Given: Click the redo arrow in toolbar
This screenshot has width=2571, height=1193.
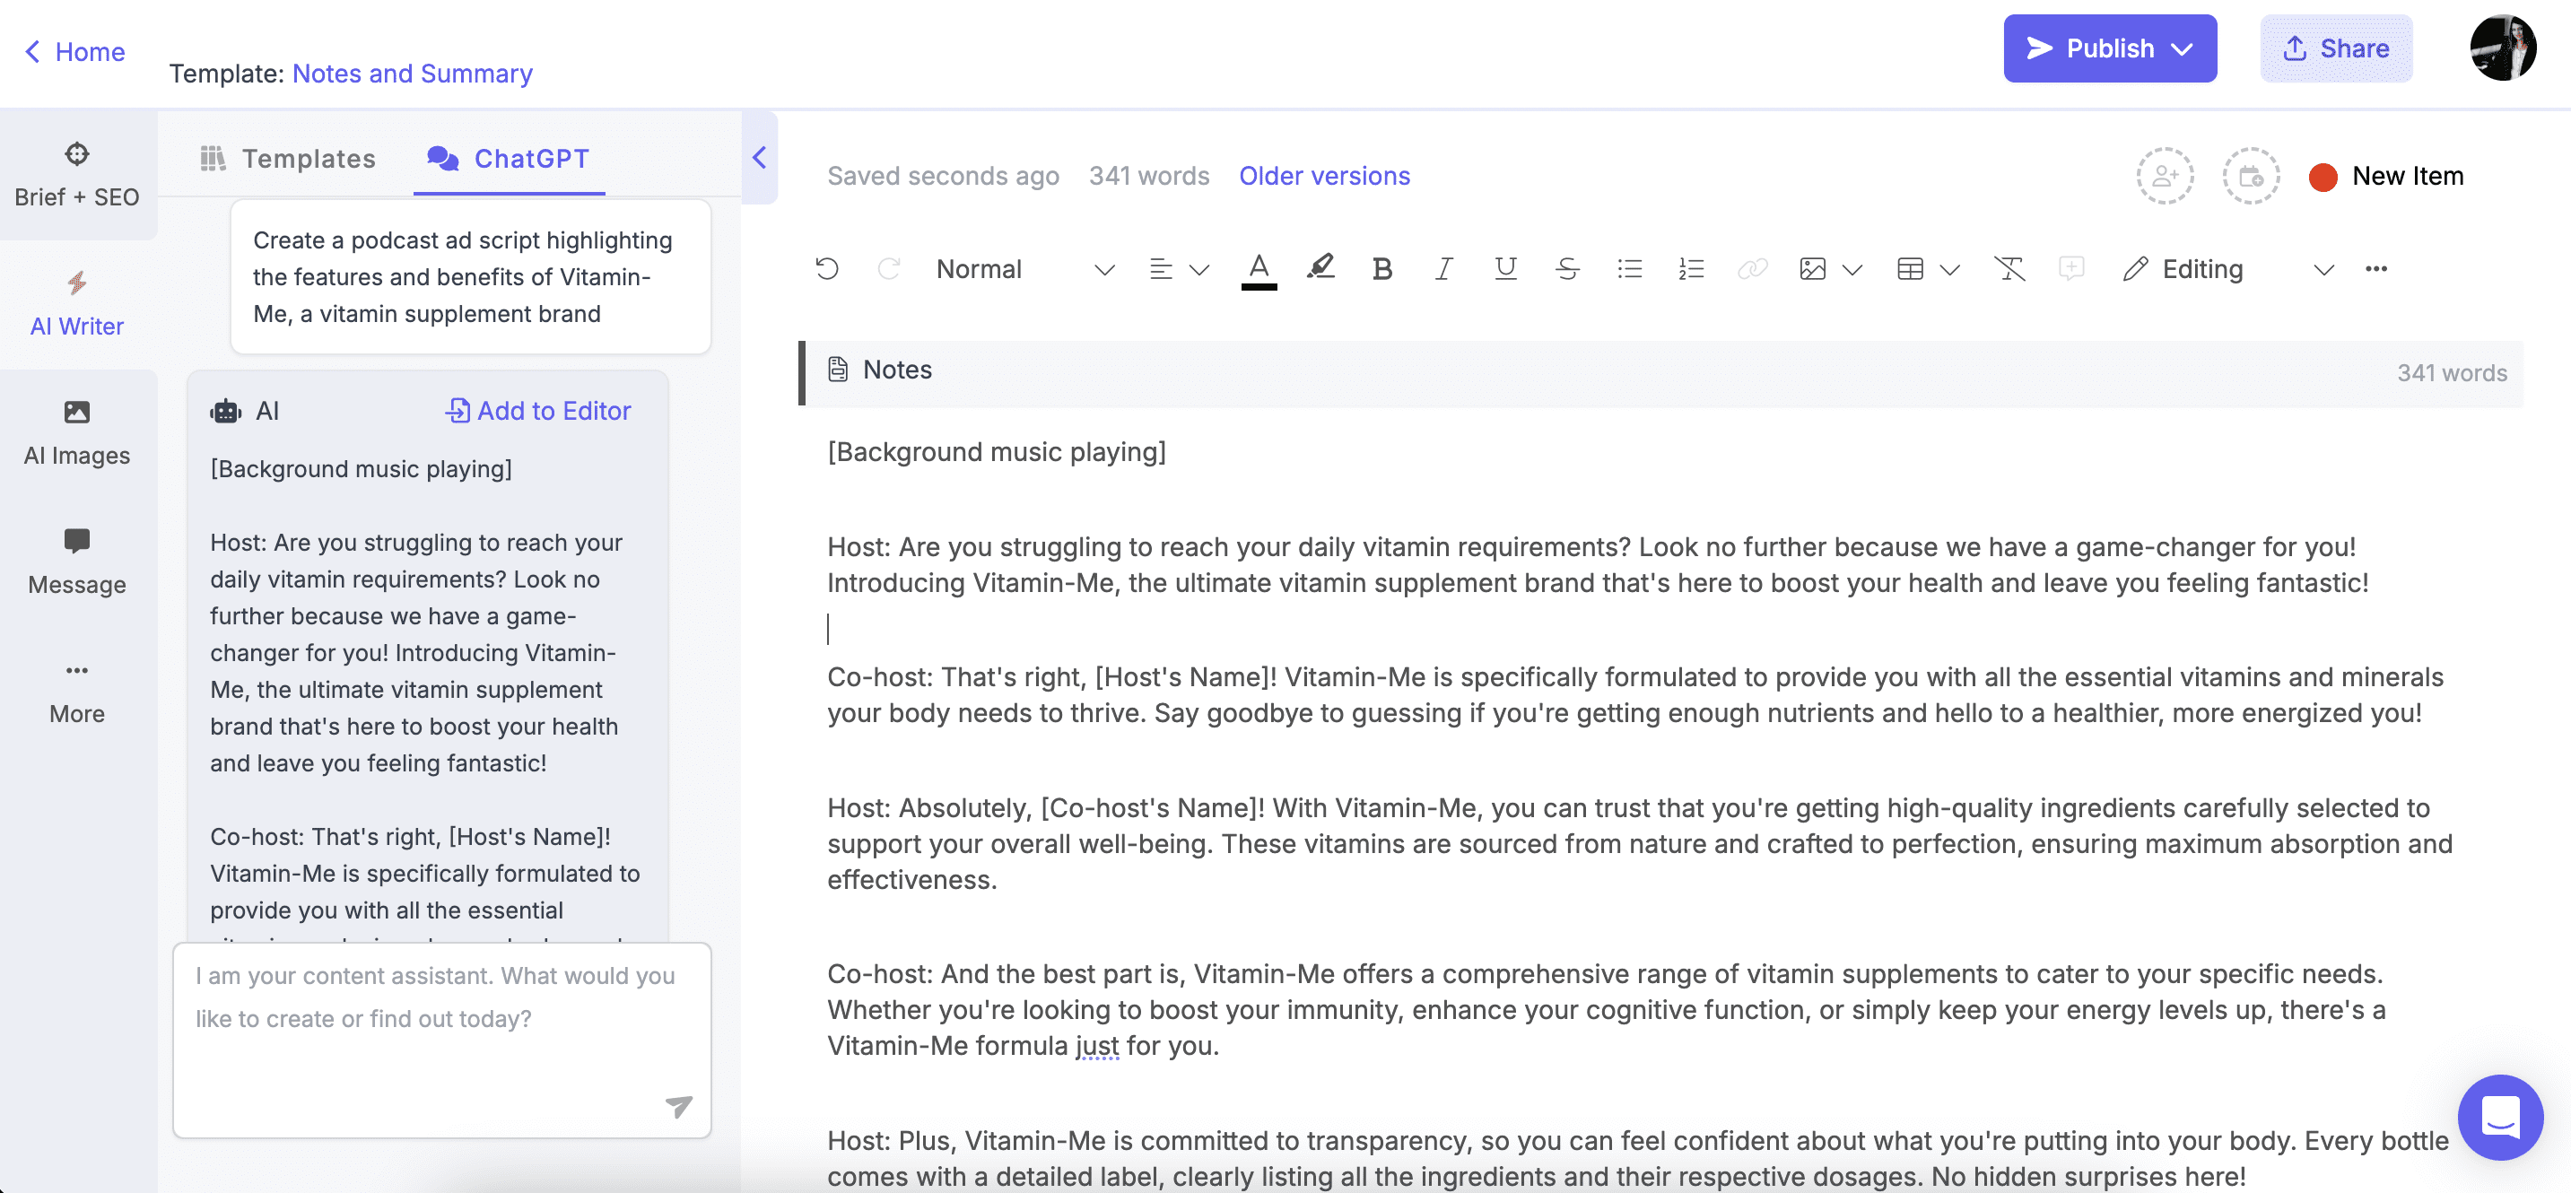Looking at the screenshot, I should (x=888, y=268).
